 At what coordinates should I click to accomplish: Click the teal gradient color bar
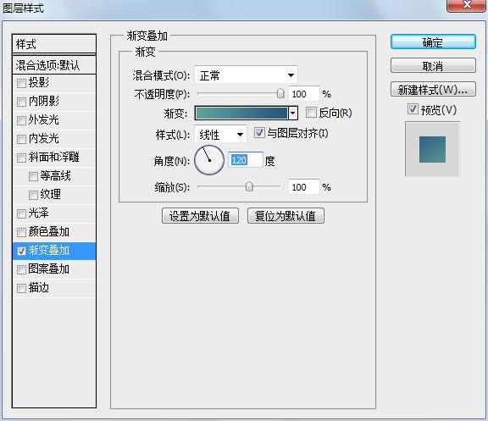click(x=241, y=113)
